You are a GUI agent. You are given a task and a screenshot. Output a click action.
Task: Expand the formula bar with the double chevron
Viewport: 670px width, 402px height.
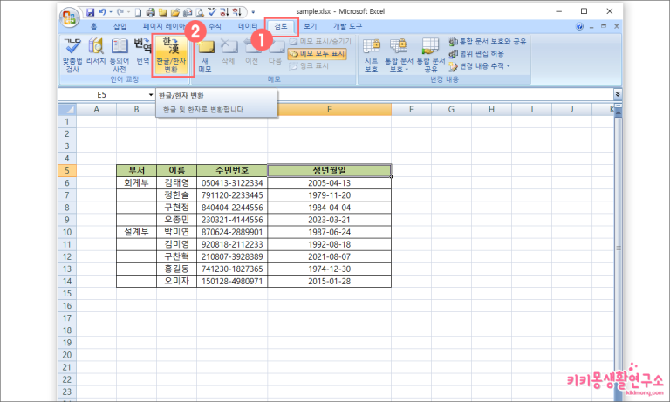(618, 94)
